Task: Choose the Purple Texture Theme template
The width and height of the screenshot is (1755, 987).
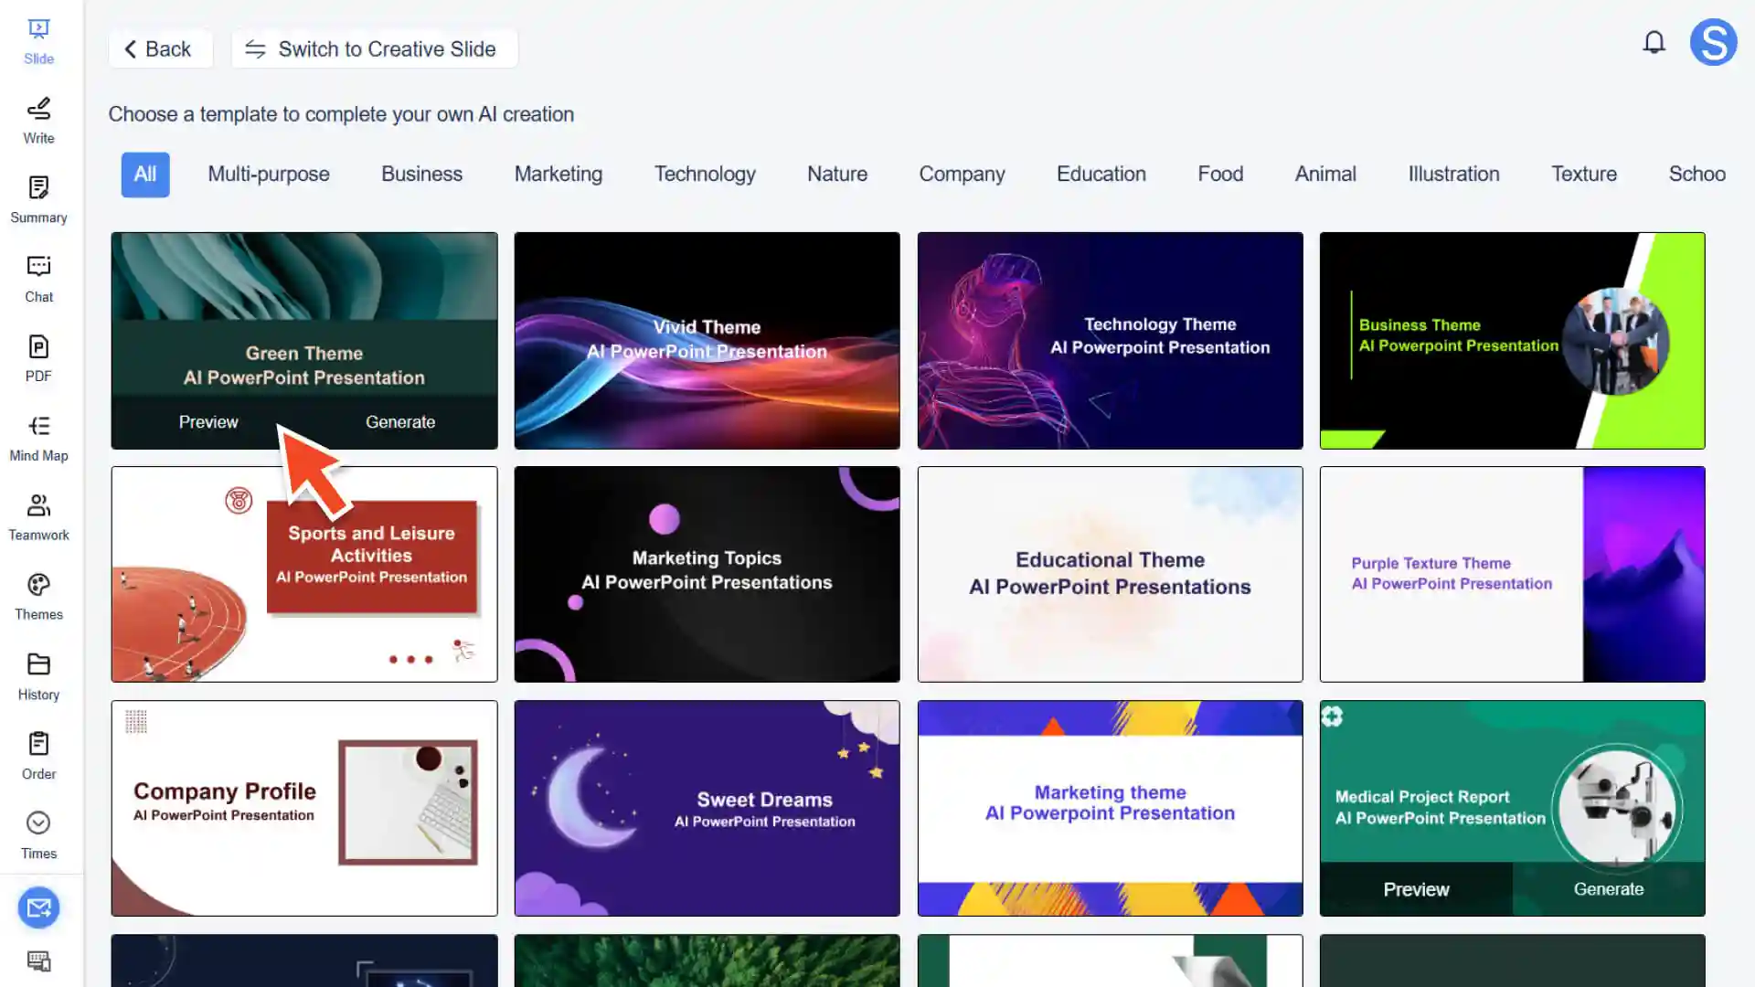Action: pyautogui.click(x=1512, y=575)
